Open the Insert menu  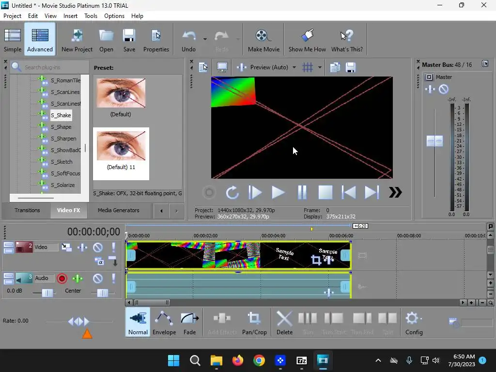point(70,16)
